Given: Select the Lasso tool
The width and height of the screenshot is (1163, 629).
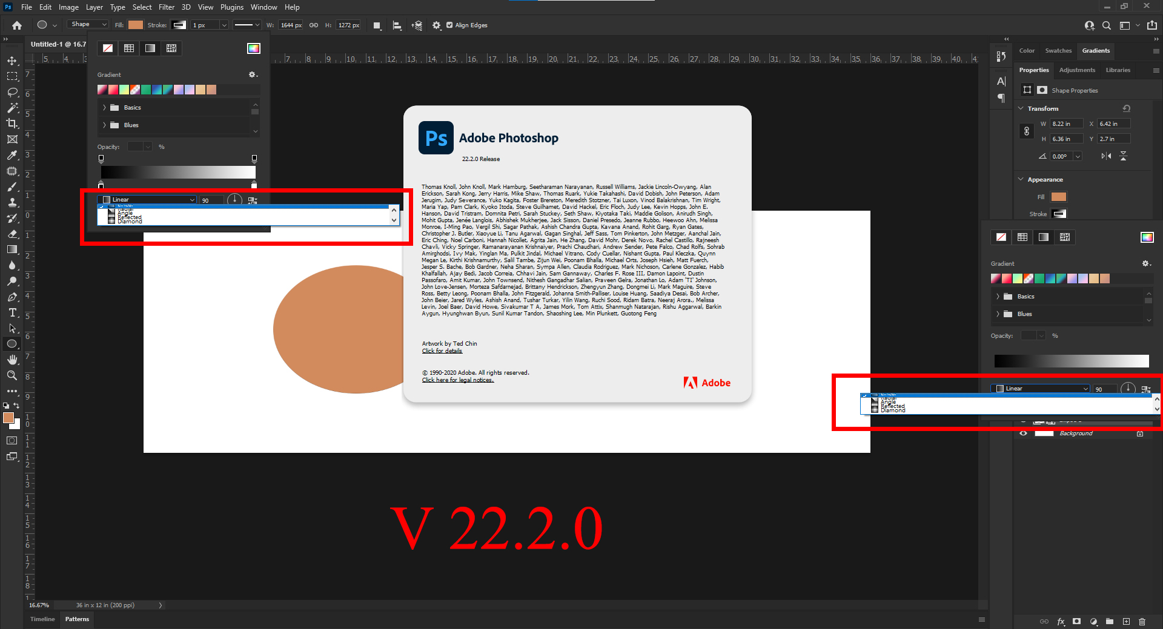Looking at the screenshot, I should [x=12, y=92].
